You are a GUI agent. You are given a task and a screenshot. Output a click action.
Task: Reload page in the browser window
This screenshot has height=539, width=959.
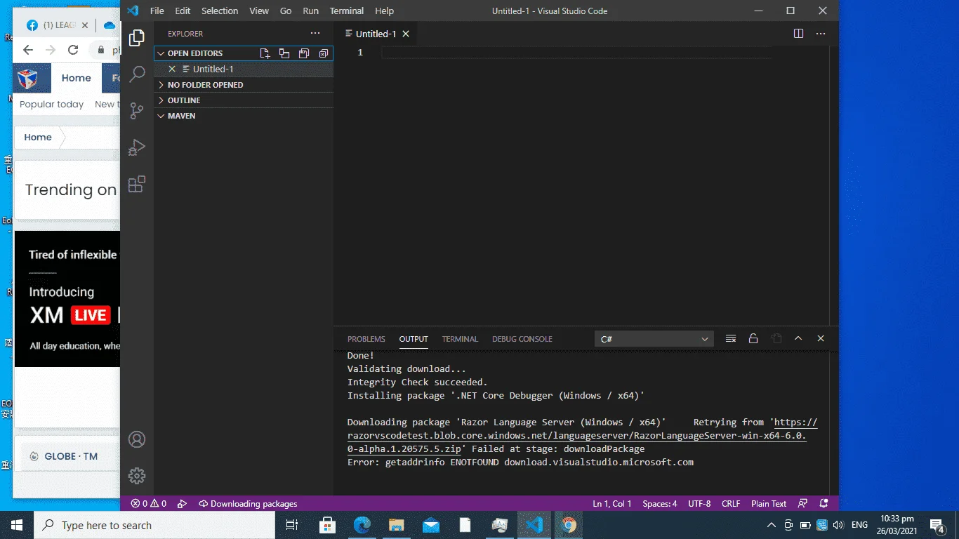point(73,50)
